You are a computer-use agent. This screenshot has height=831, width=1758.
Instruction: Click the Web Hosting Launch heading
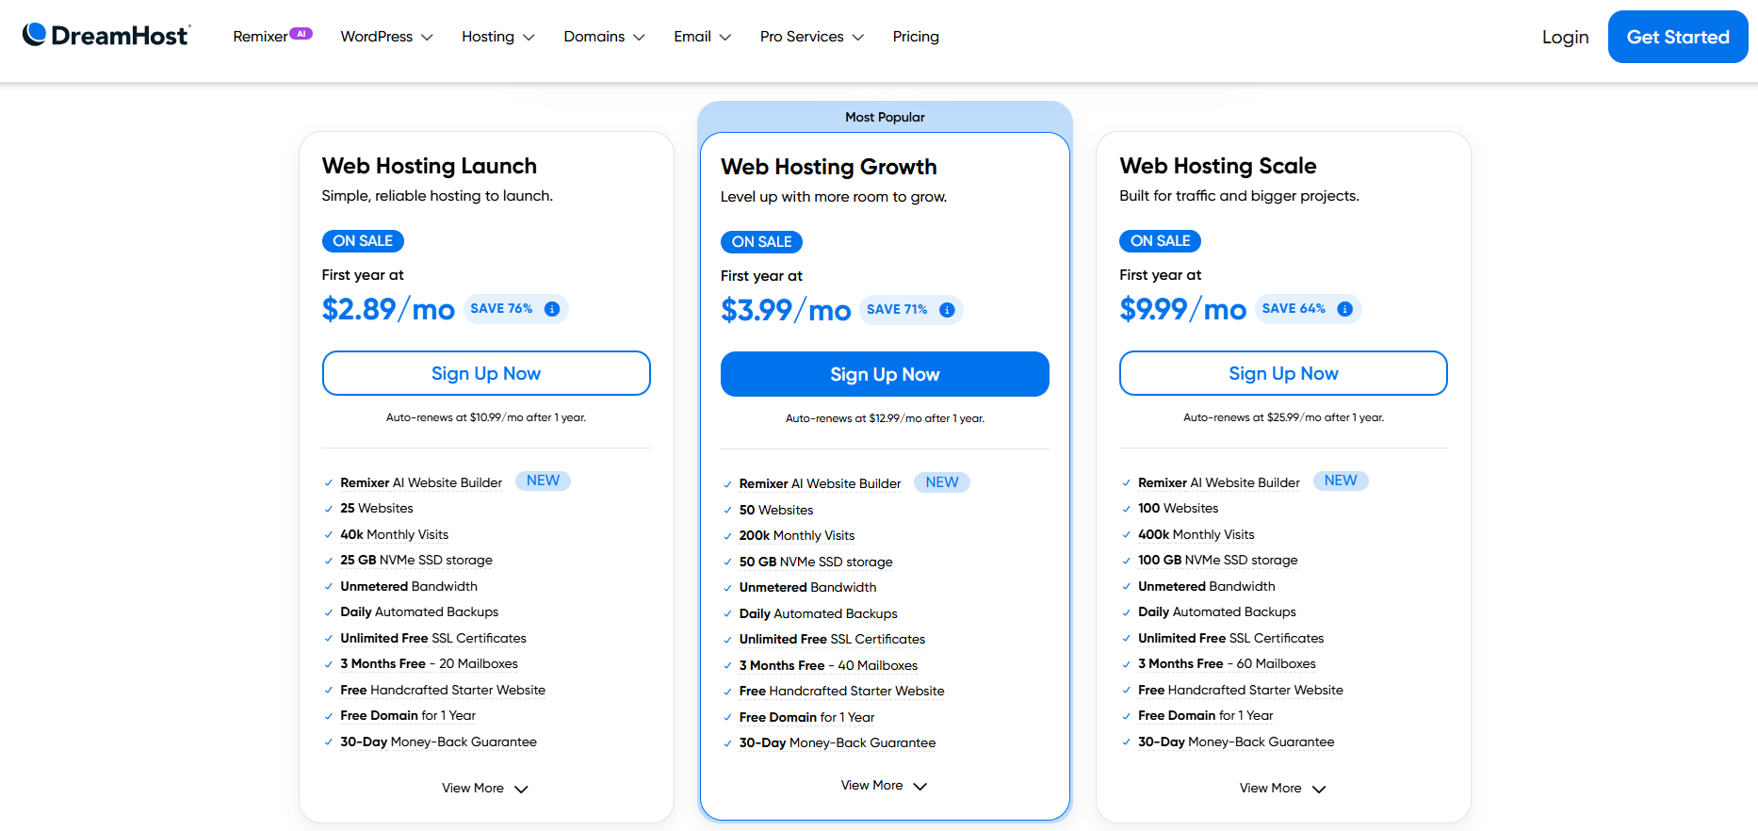tap(429, 166)
